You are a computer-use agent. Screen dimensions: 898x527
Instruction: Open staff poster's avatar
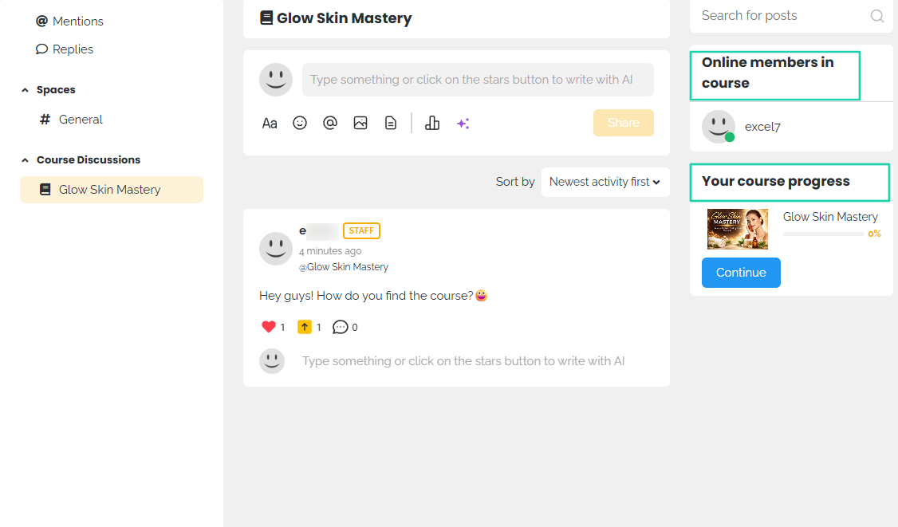276,249
